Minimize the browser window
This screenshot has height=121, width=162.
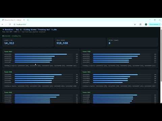point(150,20)
